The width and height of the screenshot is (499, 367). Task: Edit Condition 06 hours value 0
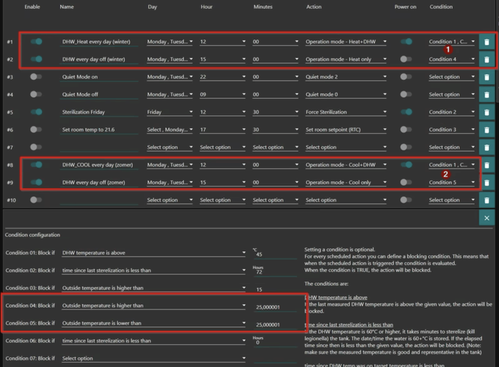tap(274, 343)
